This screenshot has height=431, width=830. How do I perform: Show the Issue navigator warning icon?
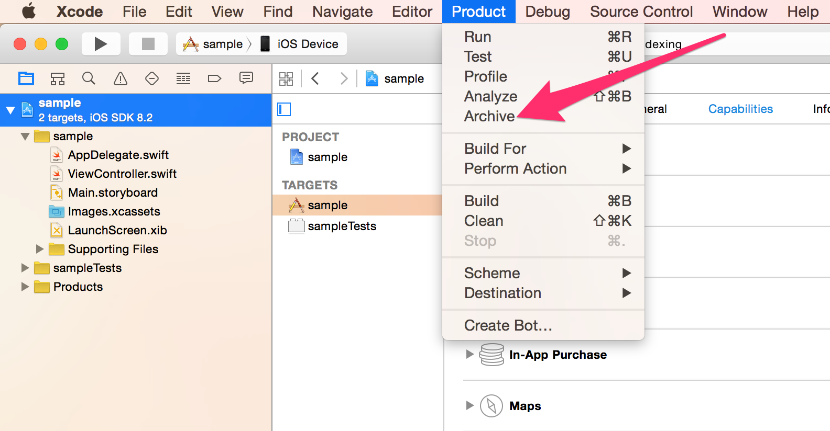121,78
